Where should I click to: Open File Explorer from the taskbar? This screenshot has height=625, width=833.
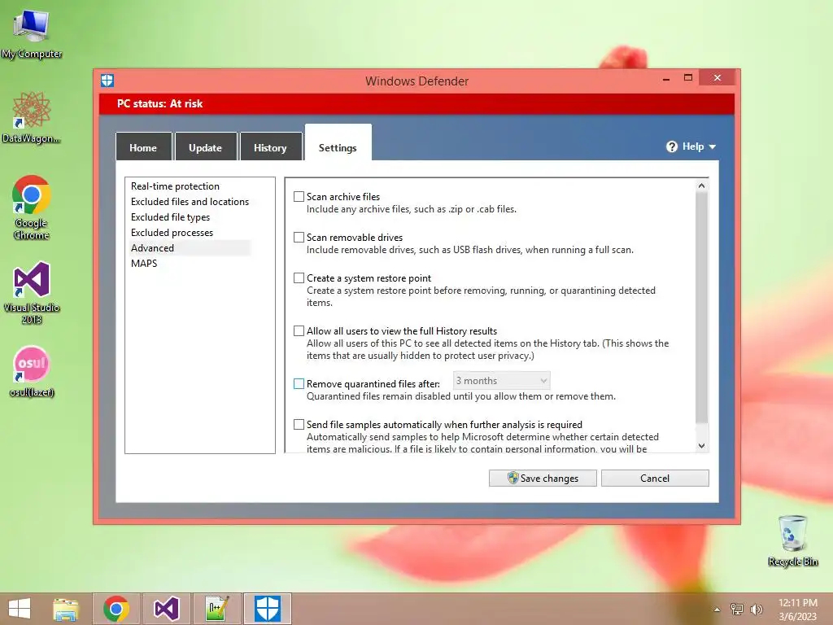point(66,609)
